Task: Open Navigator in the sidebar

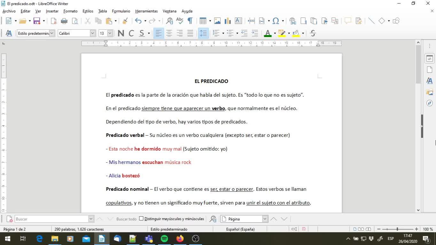Action: click(x=429, y=103)
